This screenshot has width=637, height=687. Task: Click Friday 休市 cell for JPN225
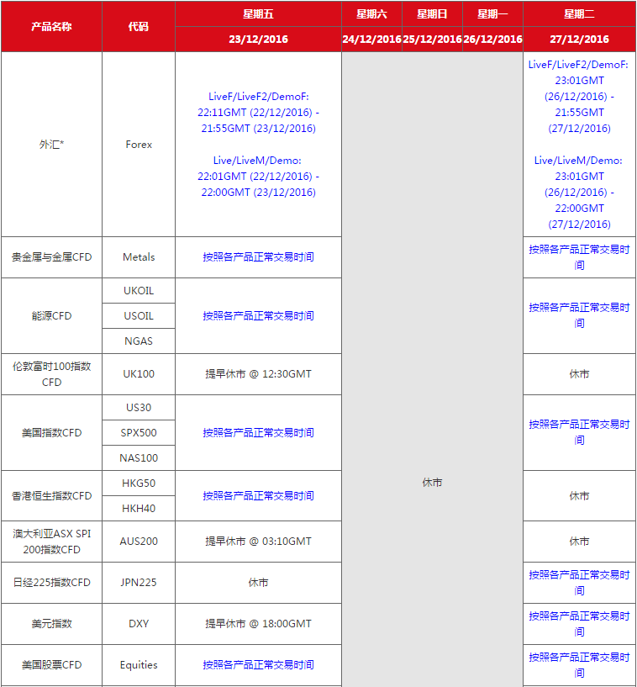[258, 583]
